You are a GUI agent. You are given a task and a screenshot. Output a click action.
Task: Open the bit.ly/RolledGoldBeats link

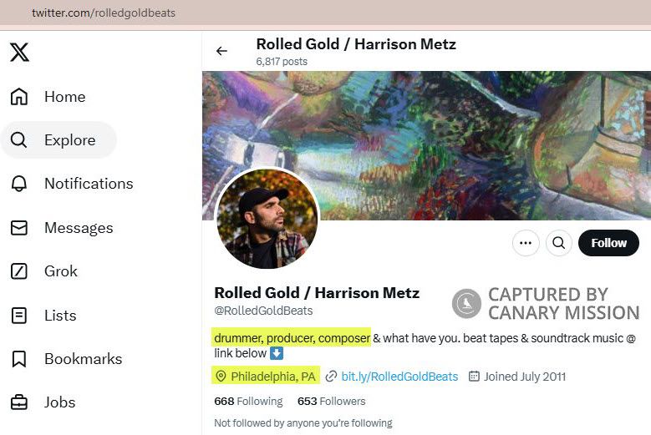point(399,377)
